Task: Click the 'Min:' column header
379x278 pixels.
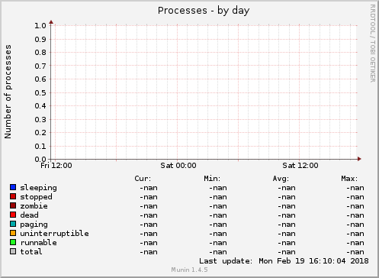Action: (x=212, y=179)
